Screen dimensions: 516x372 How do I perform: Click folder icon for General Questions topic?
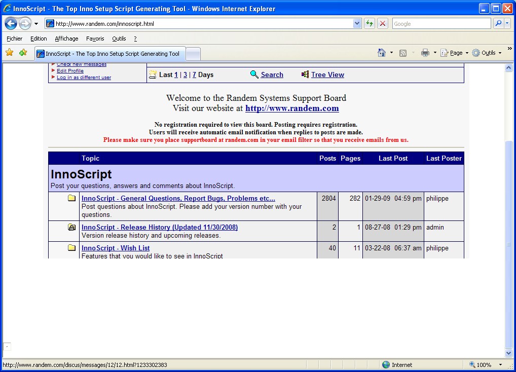pos(71,198)
